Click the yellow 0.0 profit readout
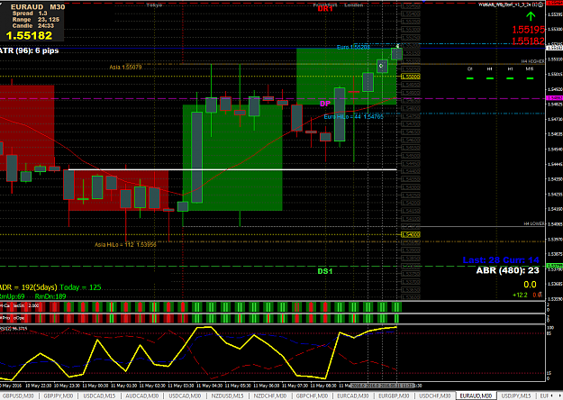563x400 pixels. (x=530, y=285)
